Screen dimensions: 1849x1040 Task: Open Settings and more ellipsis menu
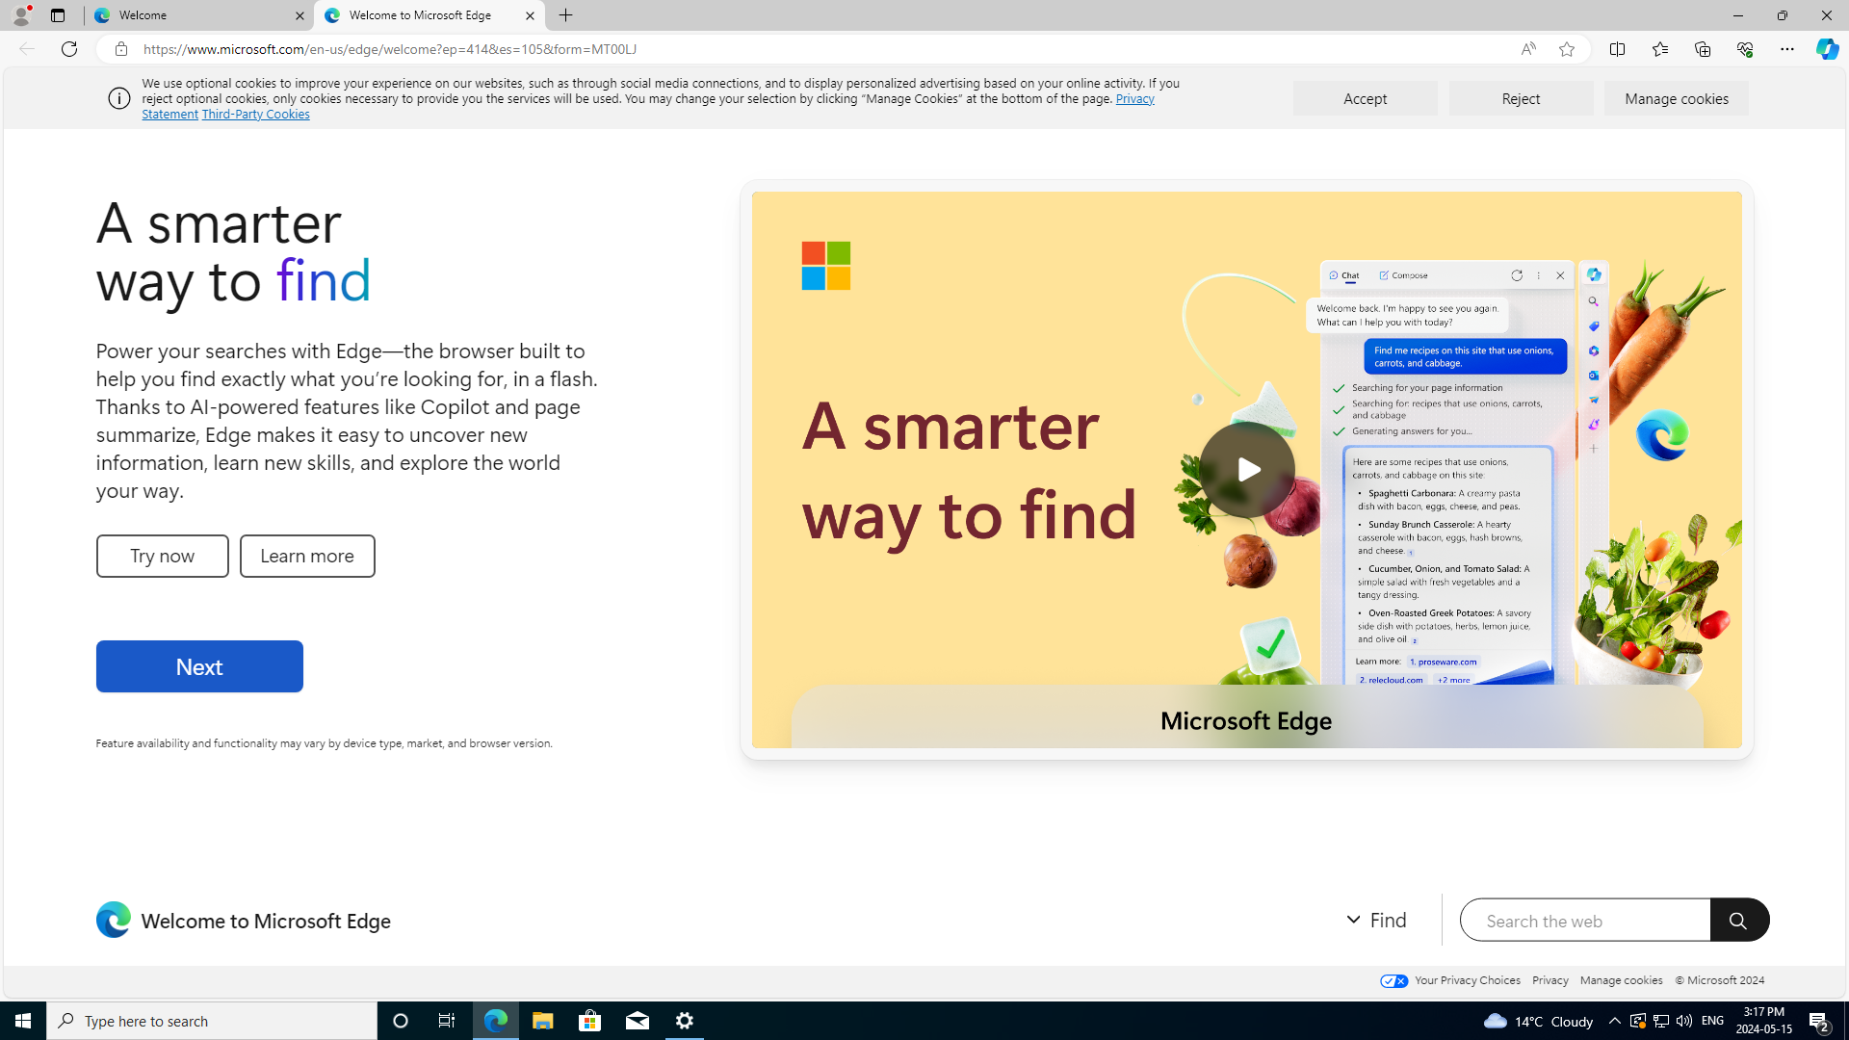(x=1786, y=49)
